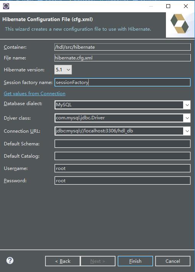
Task: Expand the Connection URL dropdown arrow
Action: pyautogui.click(x=187, y=131)
